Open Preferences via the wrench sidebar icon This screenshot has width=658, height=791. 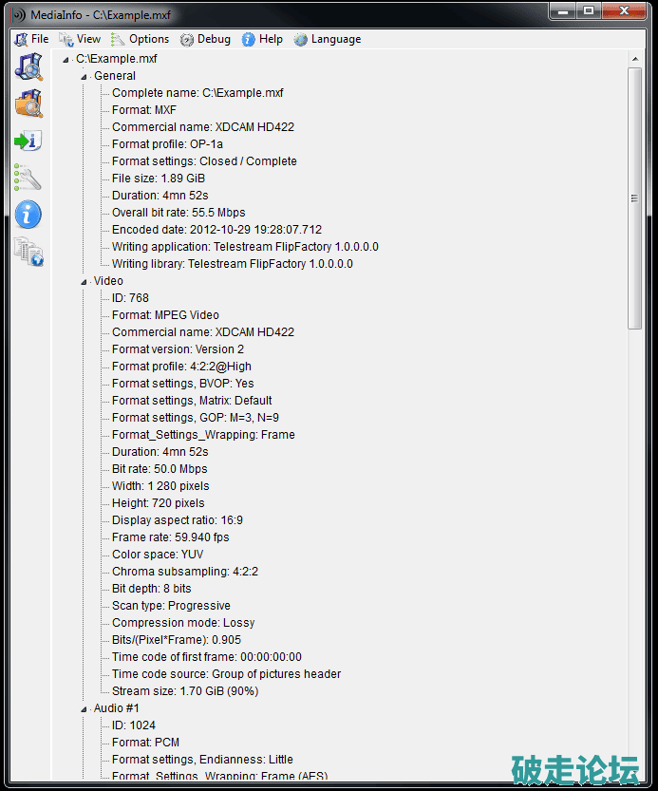pyautogui.click(x=28, y=178)
